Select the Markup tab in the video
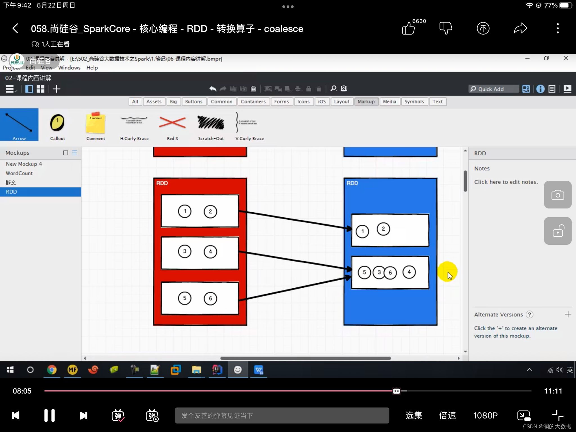Image resolution: width=576 pixels, height=432 pixels. [x=366, y=102]
